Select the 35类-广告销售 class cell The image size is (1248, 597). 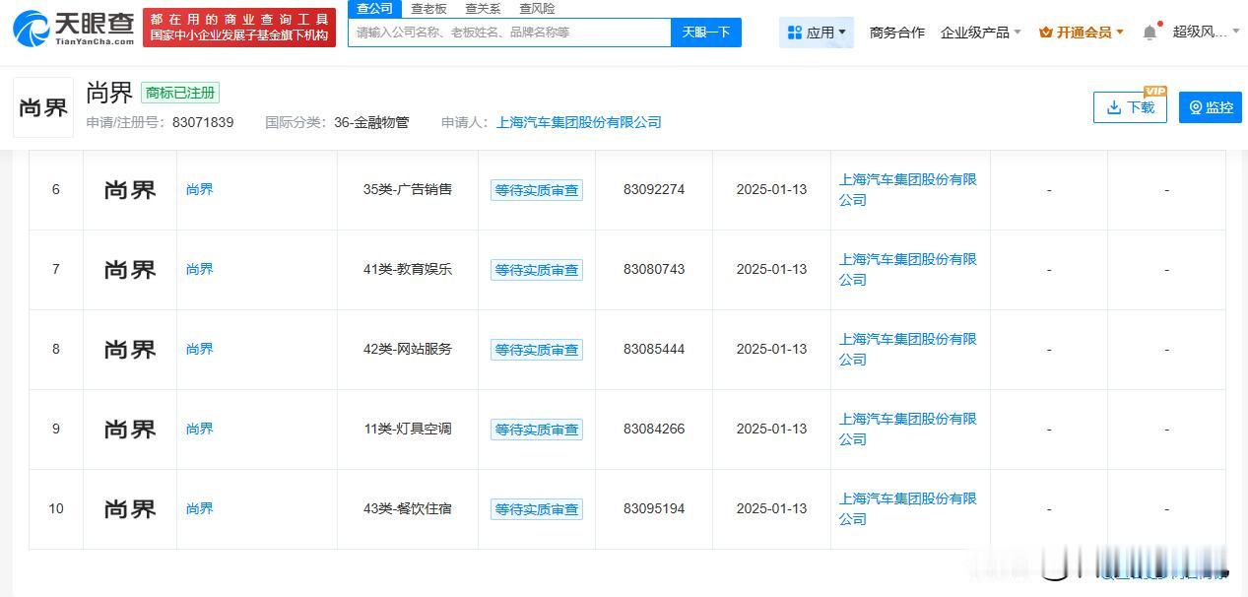click(408, 189)
